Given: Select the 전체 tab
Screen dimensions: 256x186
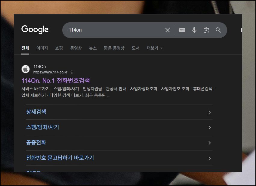Looking at the screenshot, I should click(x=25, y=48).
